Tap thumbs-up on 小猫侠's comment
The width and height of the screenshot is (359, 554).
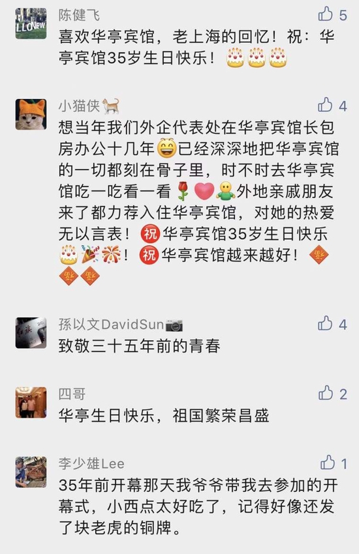click(325, 105)
